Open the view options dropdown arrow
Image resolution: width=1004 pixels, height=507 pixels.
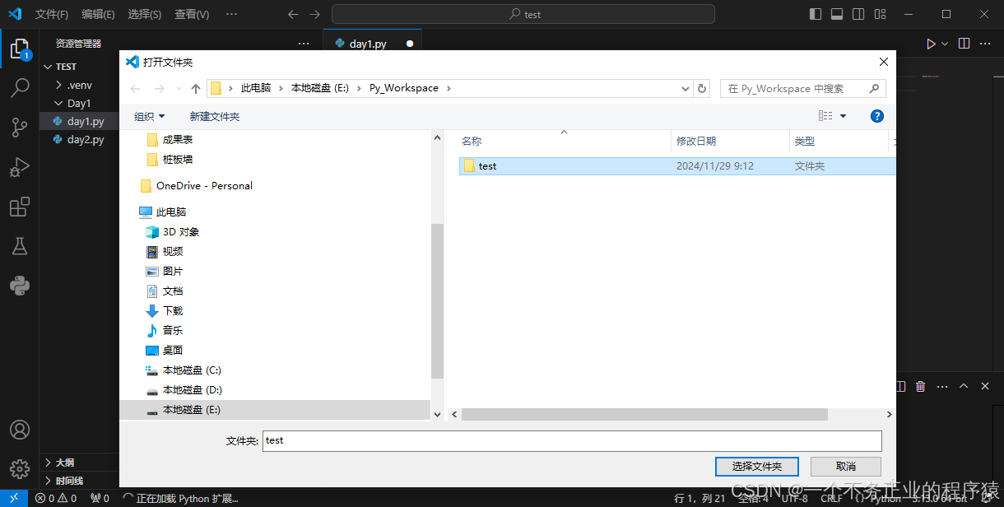[x=843, y=116]
